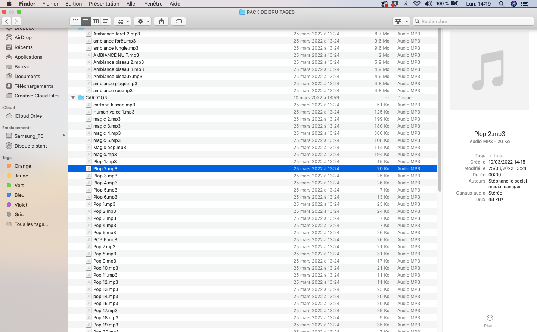537x332 pixels.
Task: Open Spotlight search in menu bar
Action: click(x=502, y=4)
